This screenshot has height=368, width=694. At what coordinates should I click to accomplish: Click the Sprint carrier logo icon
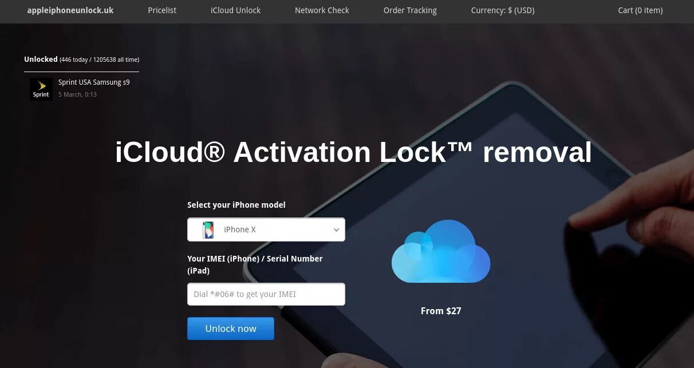(41, 89)
